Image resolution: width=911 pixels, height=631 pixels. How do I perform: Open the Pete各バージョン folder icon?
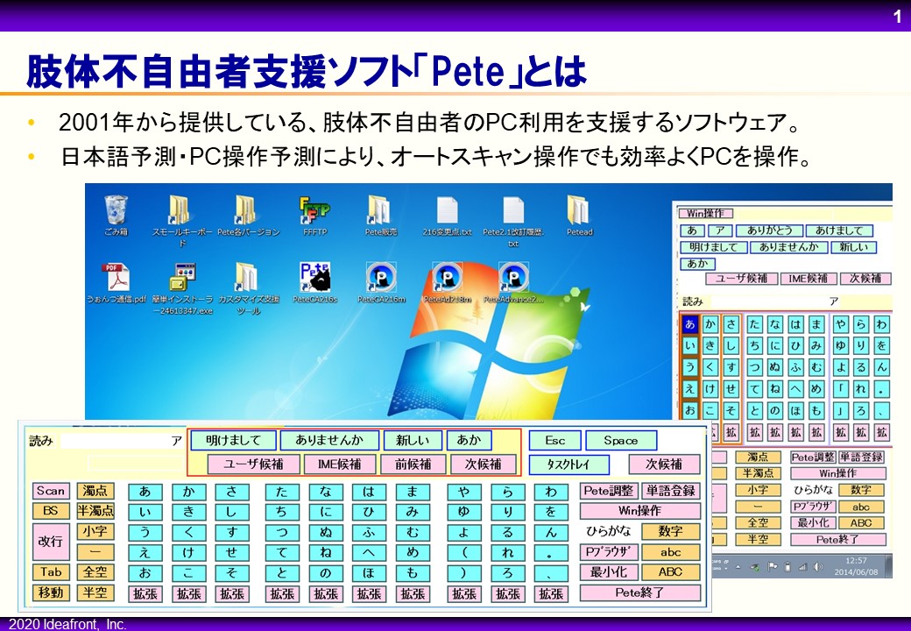249,216
